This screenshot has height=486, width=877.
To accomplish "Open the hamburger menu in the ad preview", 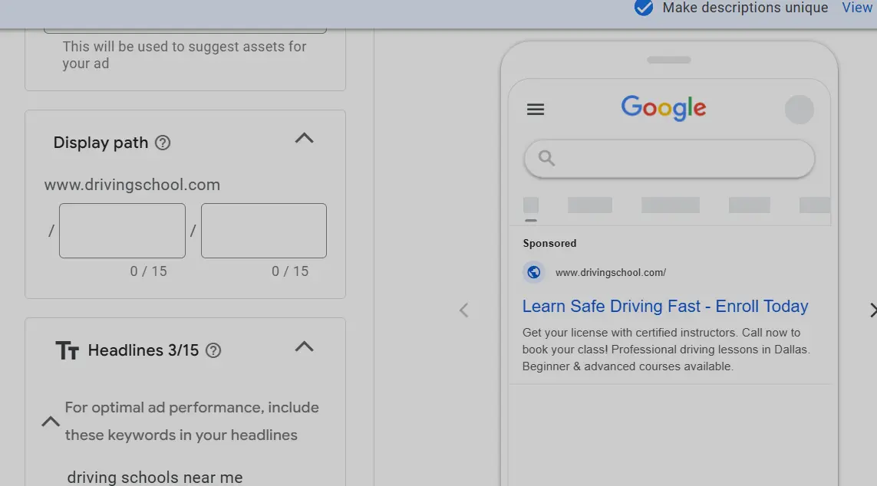I will (535, 109).
